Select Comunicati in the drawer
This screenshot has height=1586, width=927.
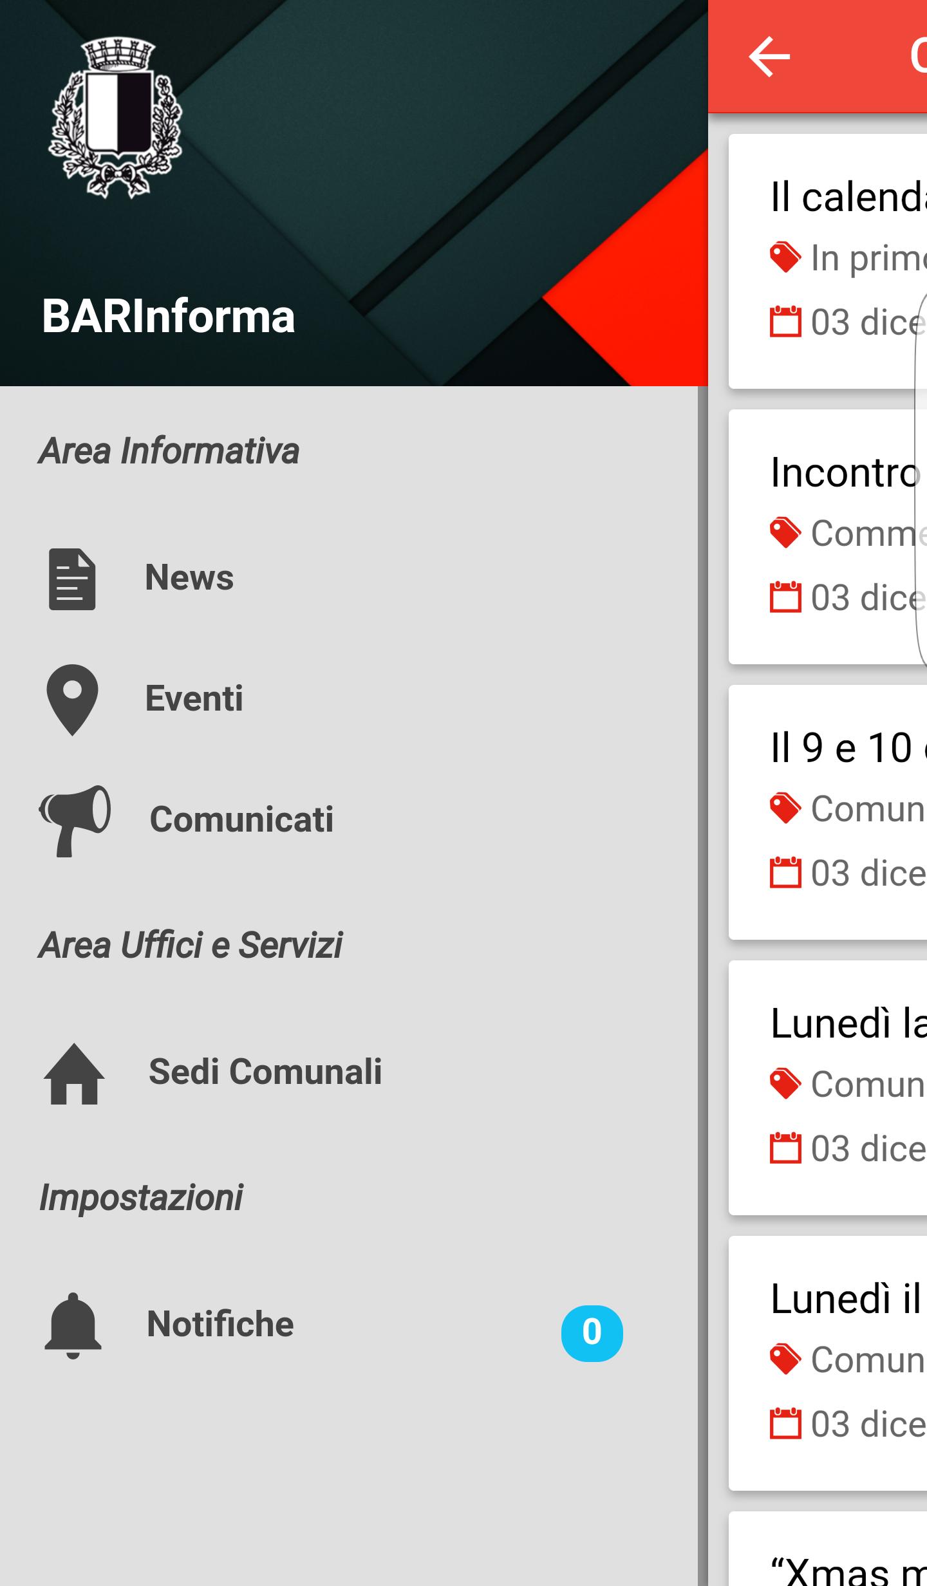349,820
